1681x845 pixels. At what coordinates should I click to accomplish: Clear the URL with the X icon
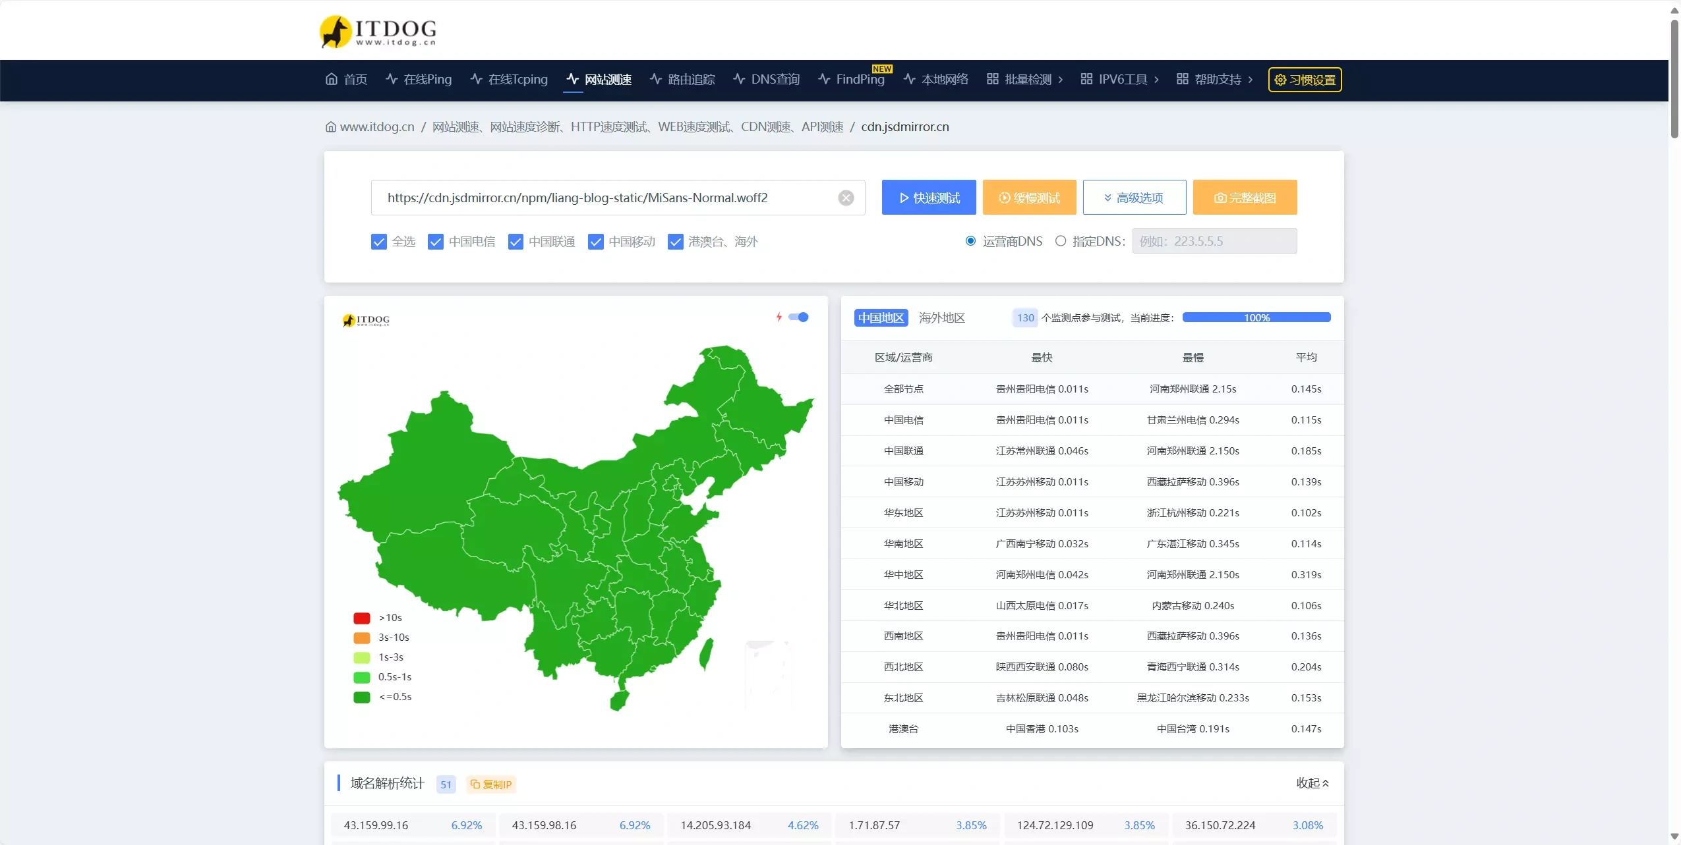pos(846,198)
